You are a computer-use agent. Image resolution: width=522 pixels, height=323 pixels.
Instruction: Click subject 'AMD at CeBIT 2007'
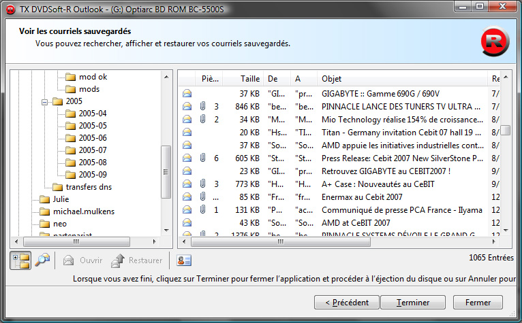[356, 223]
